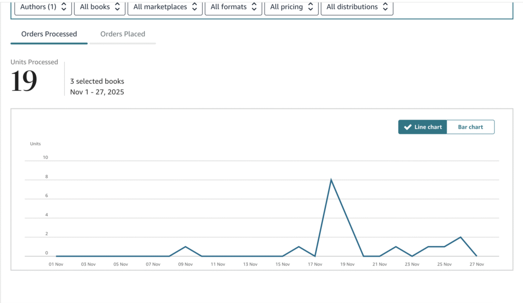Click the Nov 1 - 27, 2025 date range

point(97,92)
